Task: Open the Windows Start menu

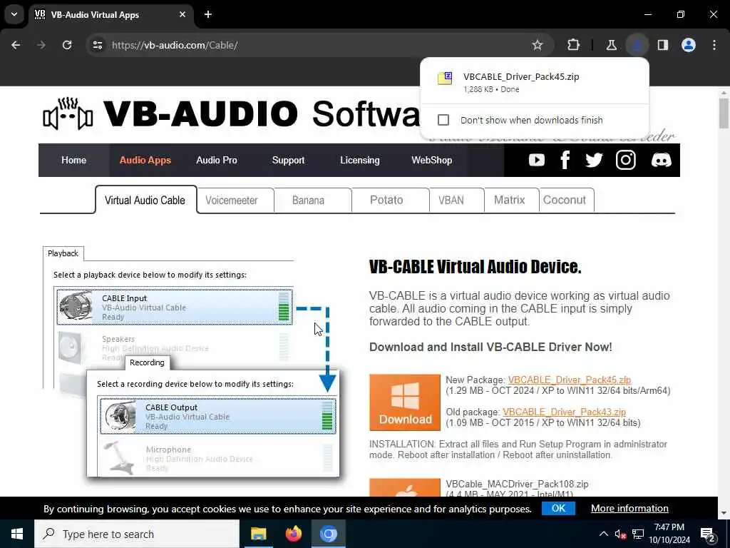Action: [17, 534]
